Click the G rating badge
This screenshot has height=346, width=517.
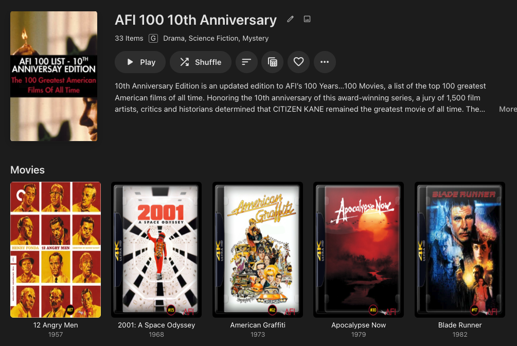pyautogui.click(x=153, y=38)
